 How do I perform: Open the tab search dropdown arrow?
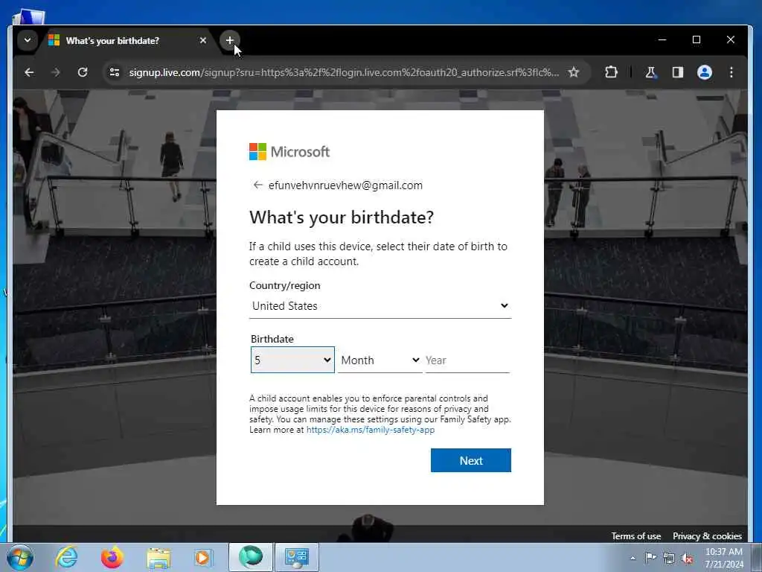pos(28,40)
